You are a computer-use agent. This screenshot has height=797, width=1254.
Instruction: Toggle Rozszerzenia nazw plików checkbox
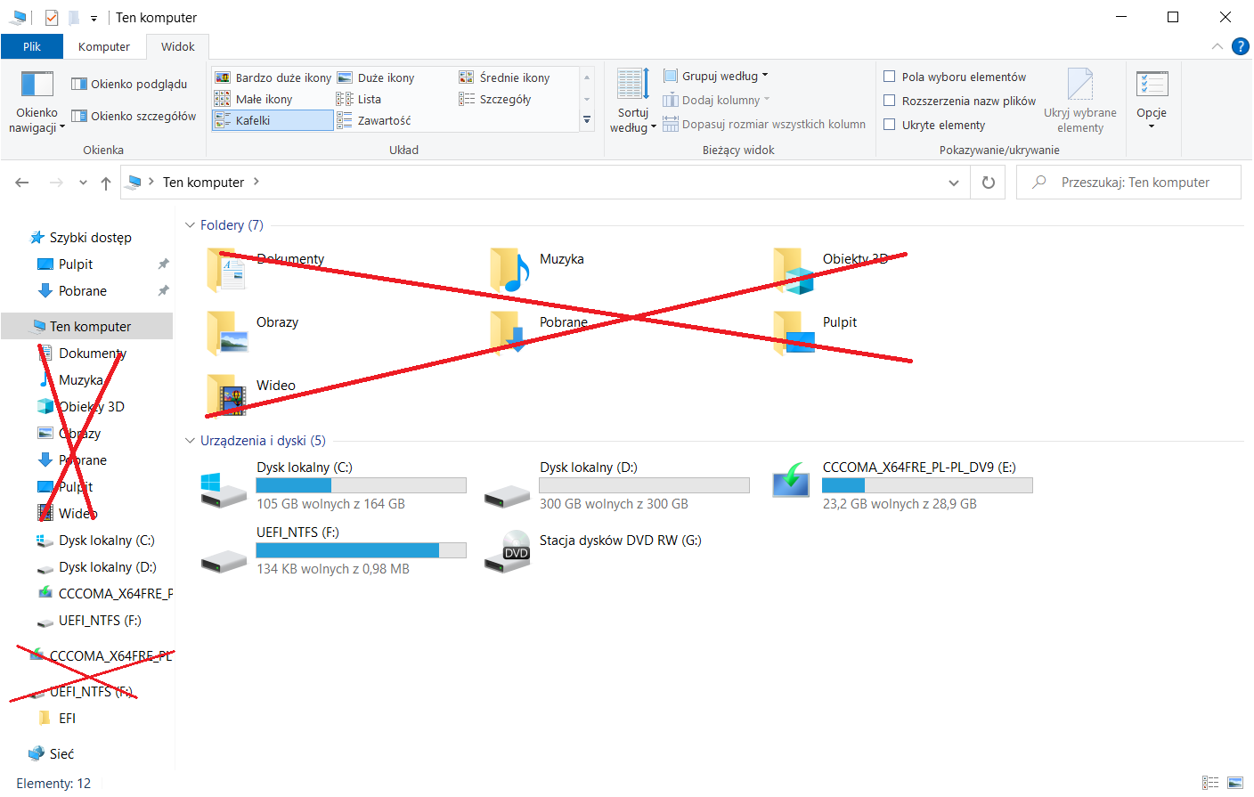890,101
